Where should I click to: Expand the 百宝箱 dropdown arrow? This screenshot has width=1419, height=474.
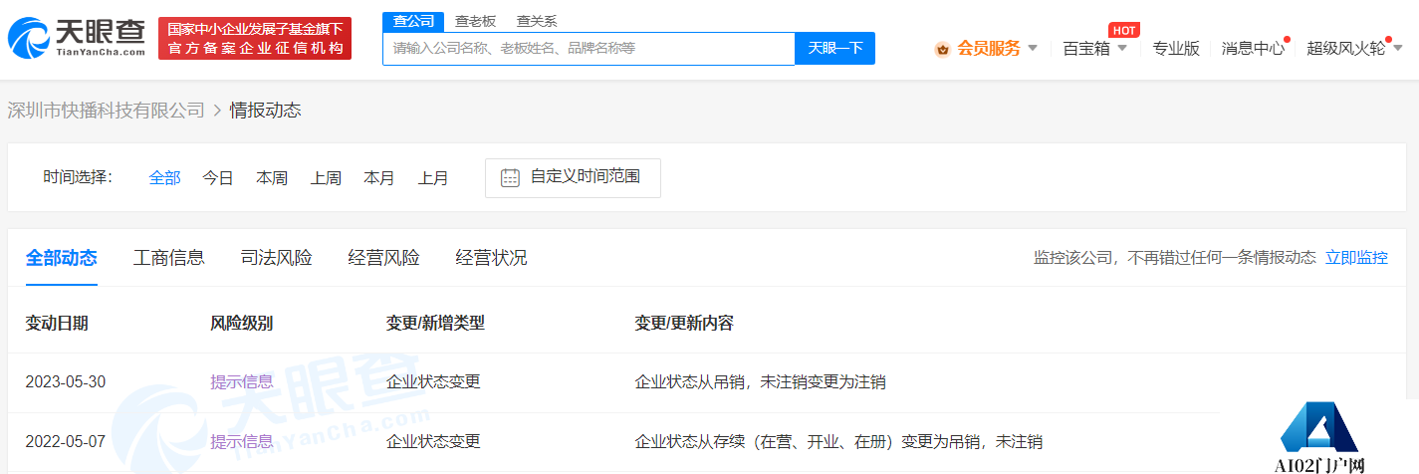1122,48
